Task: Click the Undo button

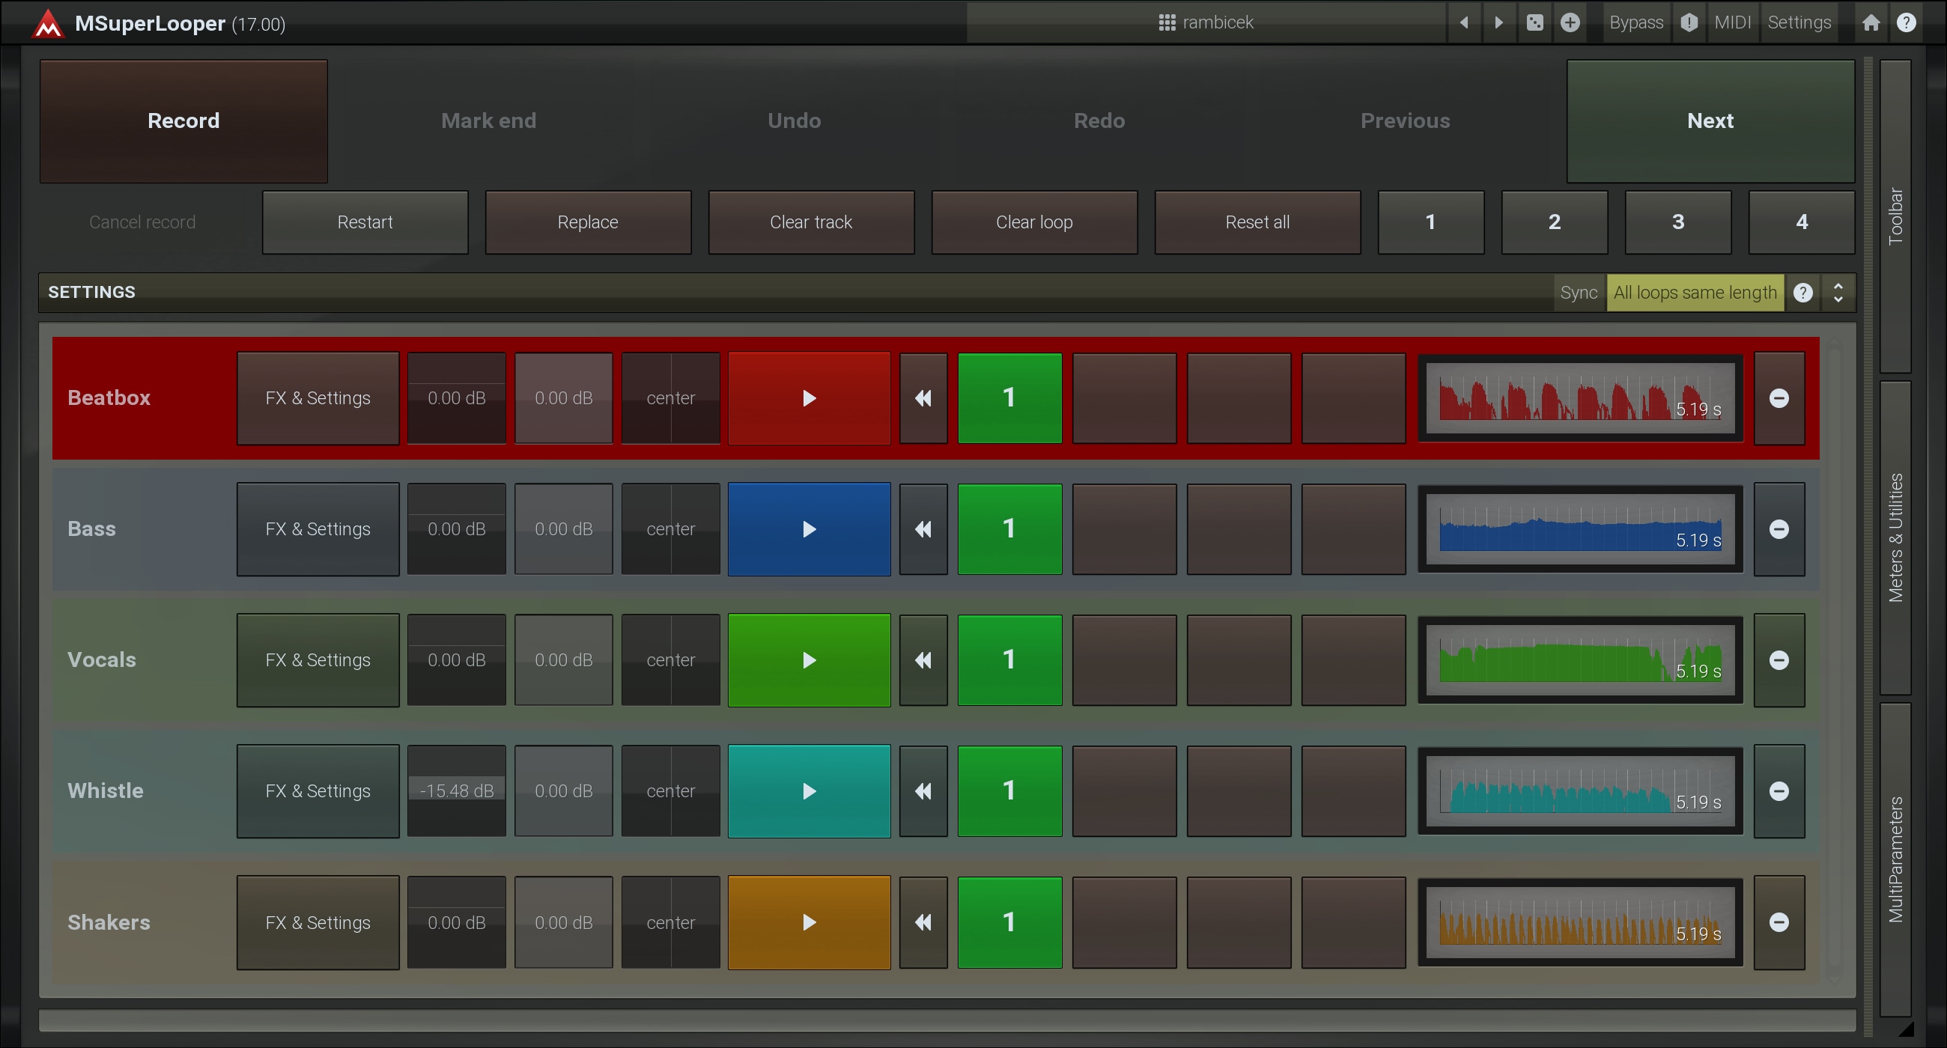Action: coord(794,121)
